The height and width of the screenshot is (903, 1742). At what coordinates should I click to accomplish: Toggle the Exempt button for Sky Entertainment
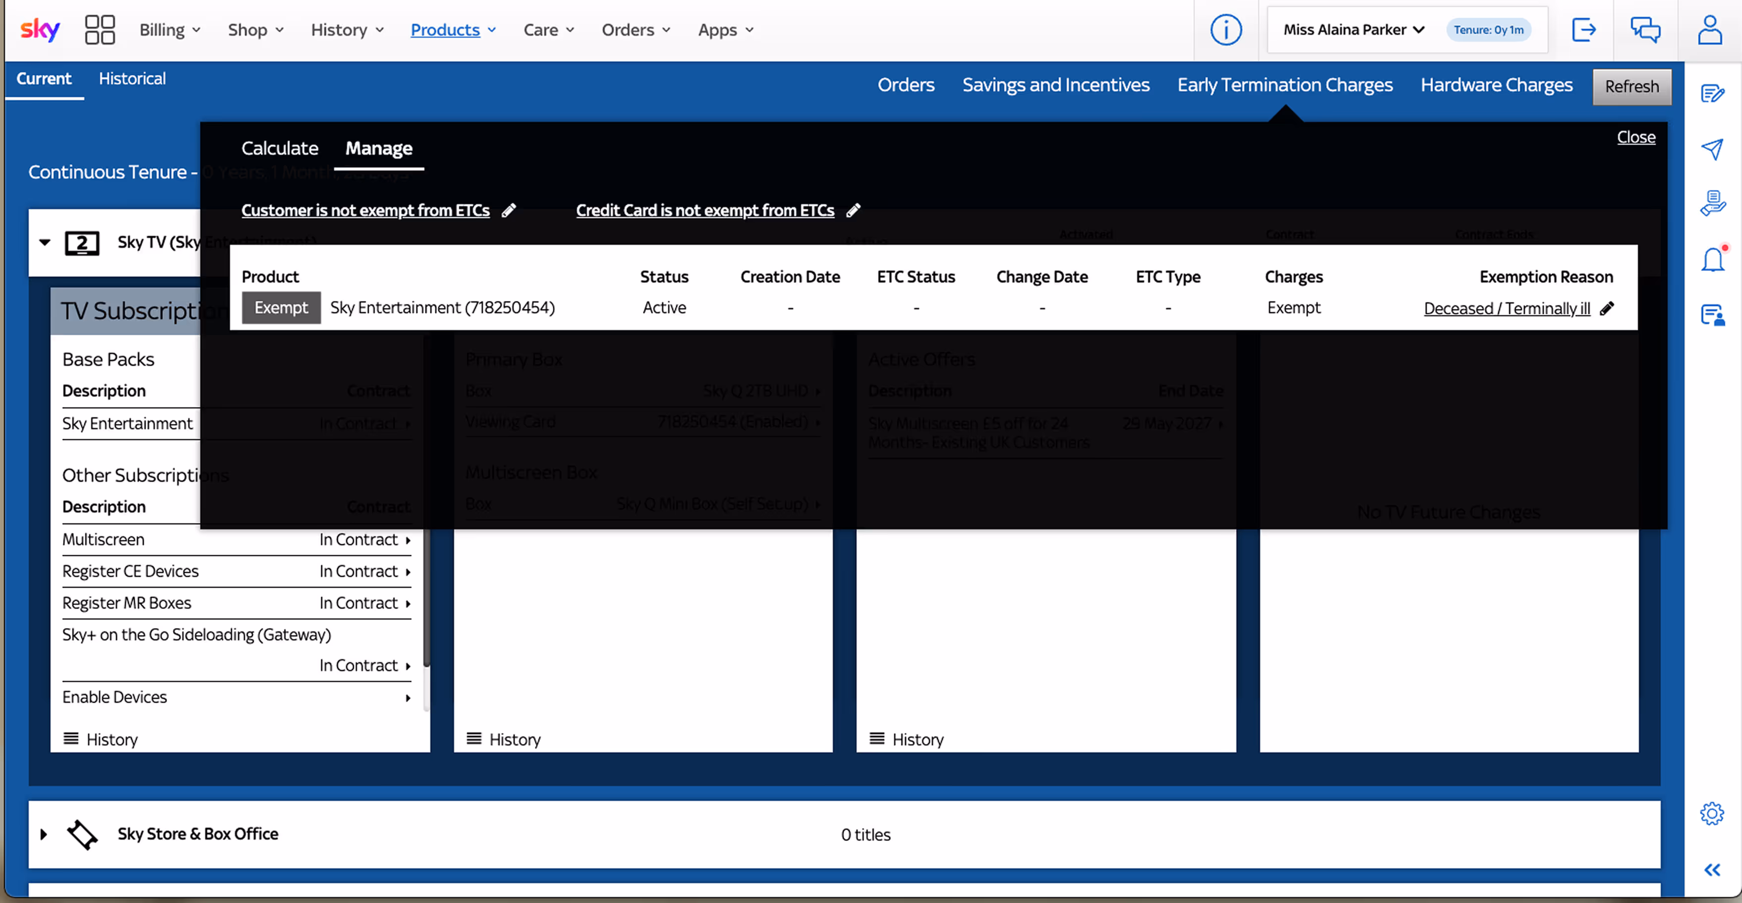pos(281,308)
